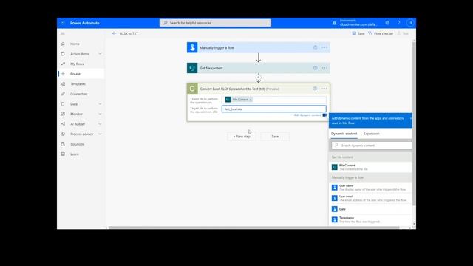
Task: Open the user account avatar
Action: click(410, 23)
